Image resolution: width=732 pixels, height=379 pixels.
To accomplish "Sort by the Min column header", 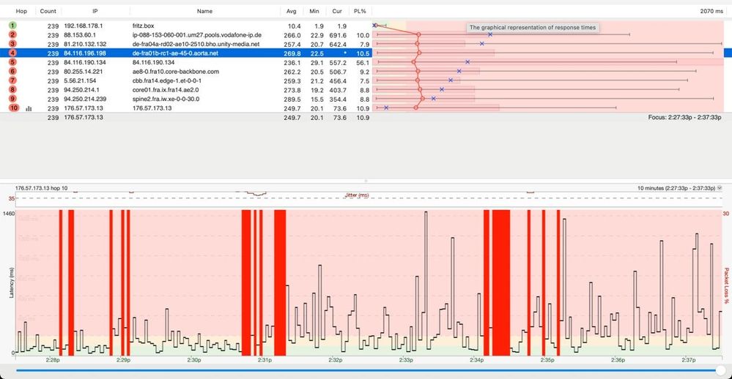I will (x=314, y=11).
